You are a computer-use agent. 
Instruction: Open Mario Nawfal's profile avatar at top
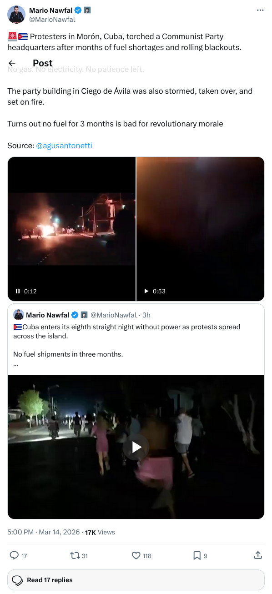point(16,15)
